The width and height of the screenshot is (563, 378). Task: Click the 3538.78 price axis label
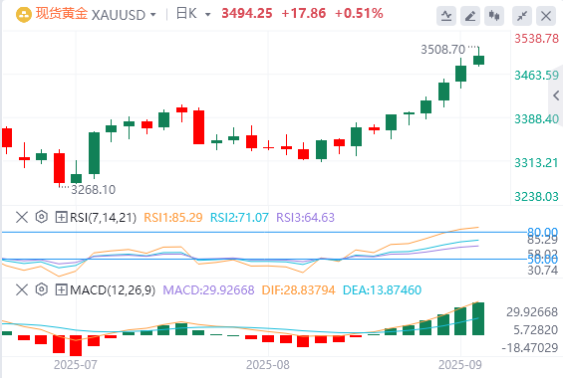537,39
